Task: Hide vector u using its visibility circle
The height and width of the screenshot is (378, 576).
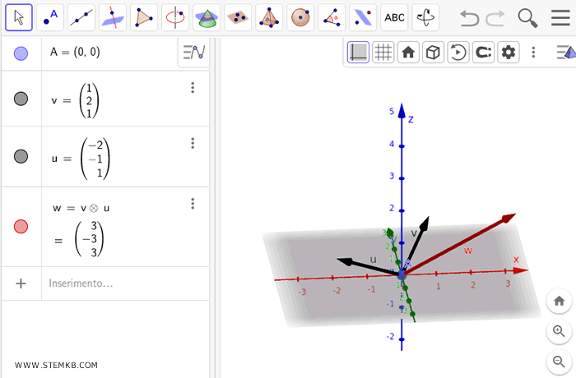Action: (x=21, y=156)
